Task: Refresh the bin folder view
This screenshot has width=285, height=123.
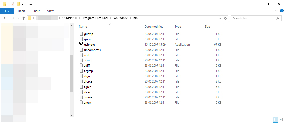Action: click(x=225, y=18)
